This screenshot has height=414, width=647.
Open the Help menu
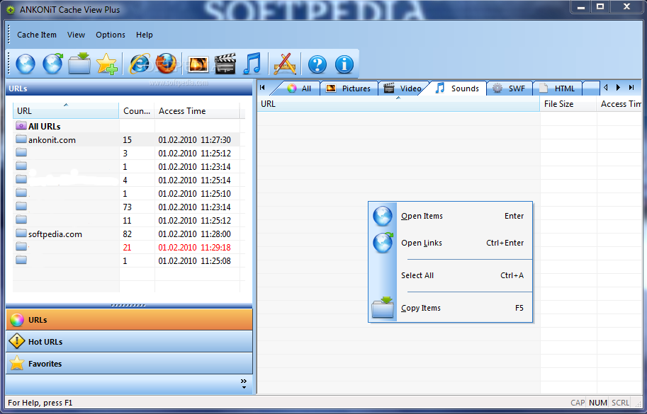pyautogui.click(x=145, y=35)
